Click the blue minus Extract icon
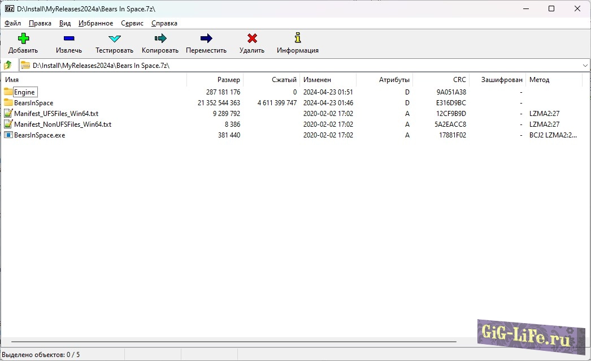Viewport: 591px width, 361px height. 68,38
